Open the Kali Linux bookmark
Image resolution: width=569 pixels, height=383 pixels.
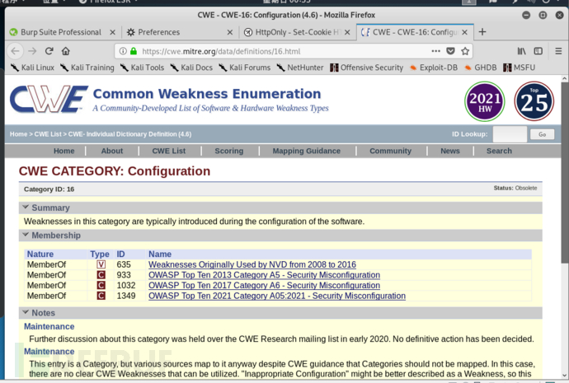click(32, 68)
